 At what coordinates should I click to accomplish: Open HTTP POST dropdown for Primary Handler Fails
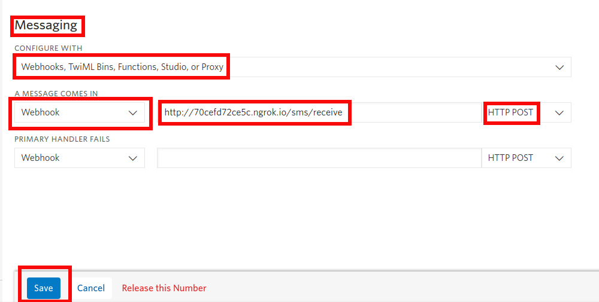point(511,158)
